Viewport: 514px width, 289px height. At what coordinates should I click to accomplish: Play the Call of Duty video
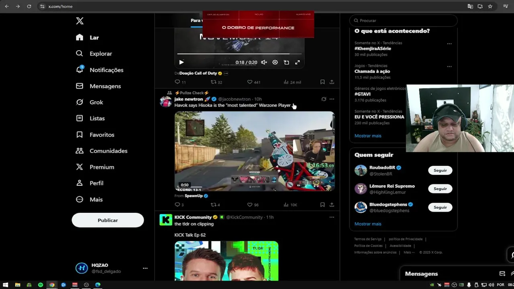182,62
